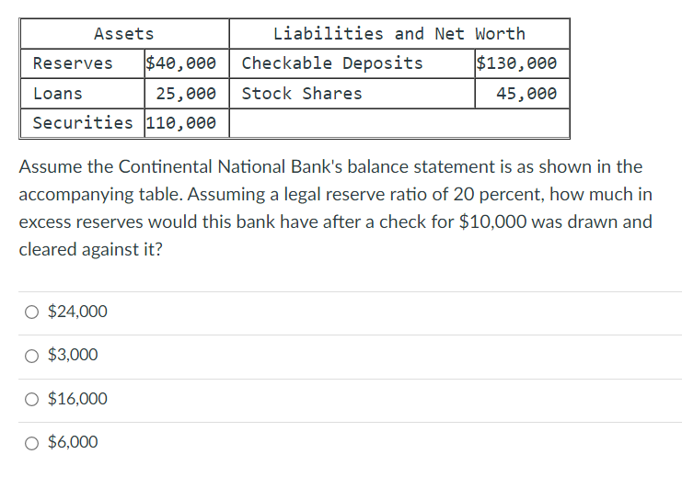The height and width of the screenshot is (477, 682).
Task: Click the Checkable Deposits cell
Action: pyautogui.click(x=352, y=63)
